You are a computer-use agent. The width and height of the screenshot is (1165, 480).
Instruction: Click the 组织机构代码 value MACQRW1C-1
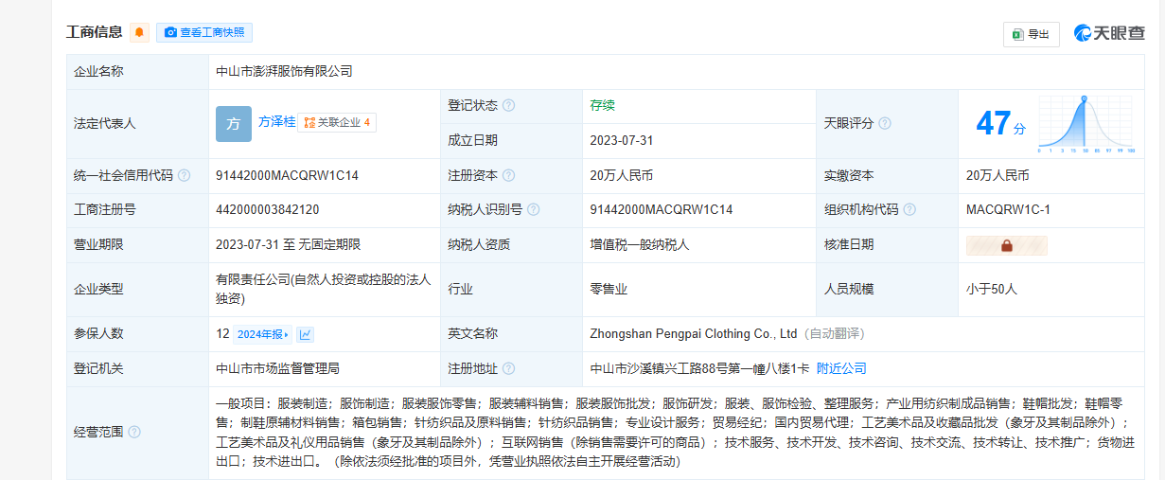click(1008, 210)
